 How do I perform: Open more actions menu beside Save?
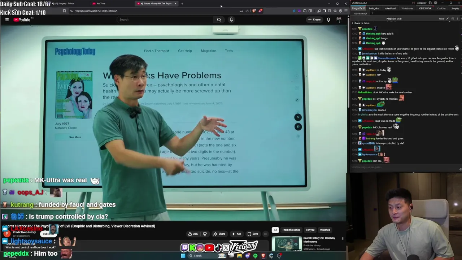click(265, 234)
